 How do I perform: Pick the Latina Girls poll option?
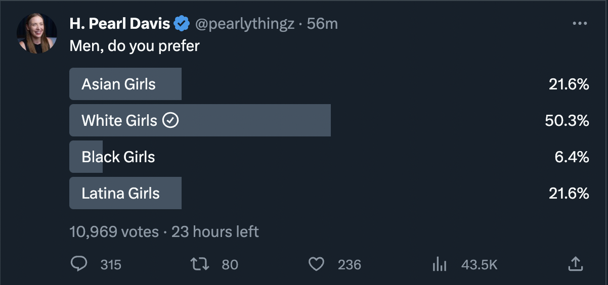(x=329, y=193)
